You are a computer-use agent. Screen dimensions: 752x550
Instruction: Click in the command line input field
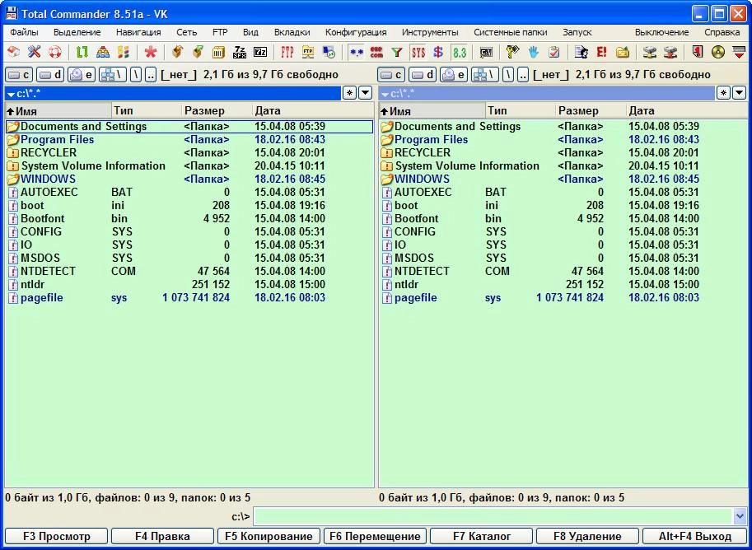[493, 516]
